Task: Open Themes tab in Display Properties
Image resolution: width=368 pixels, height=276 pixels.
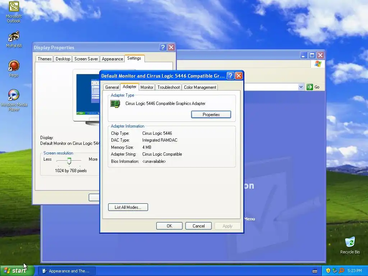Action: click(45, 59)
